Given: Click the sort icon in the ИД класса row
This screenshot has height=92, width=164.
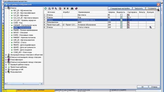Looking at the screenshot, I should (128, 15).
